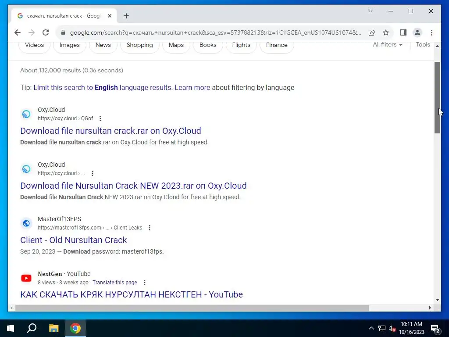Screen dimensions: 449x337
Task: Open the network tray icon
Action: click(x=382, y=328)
